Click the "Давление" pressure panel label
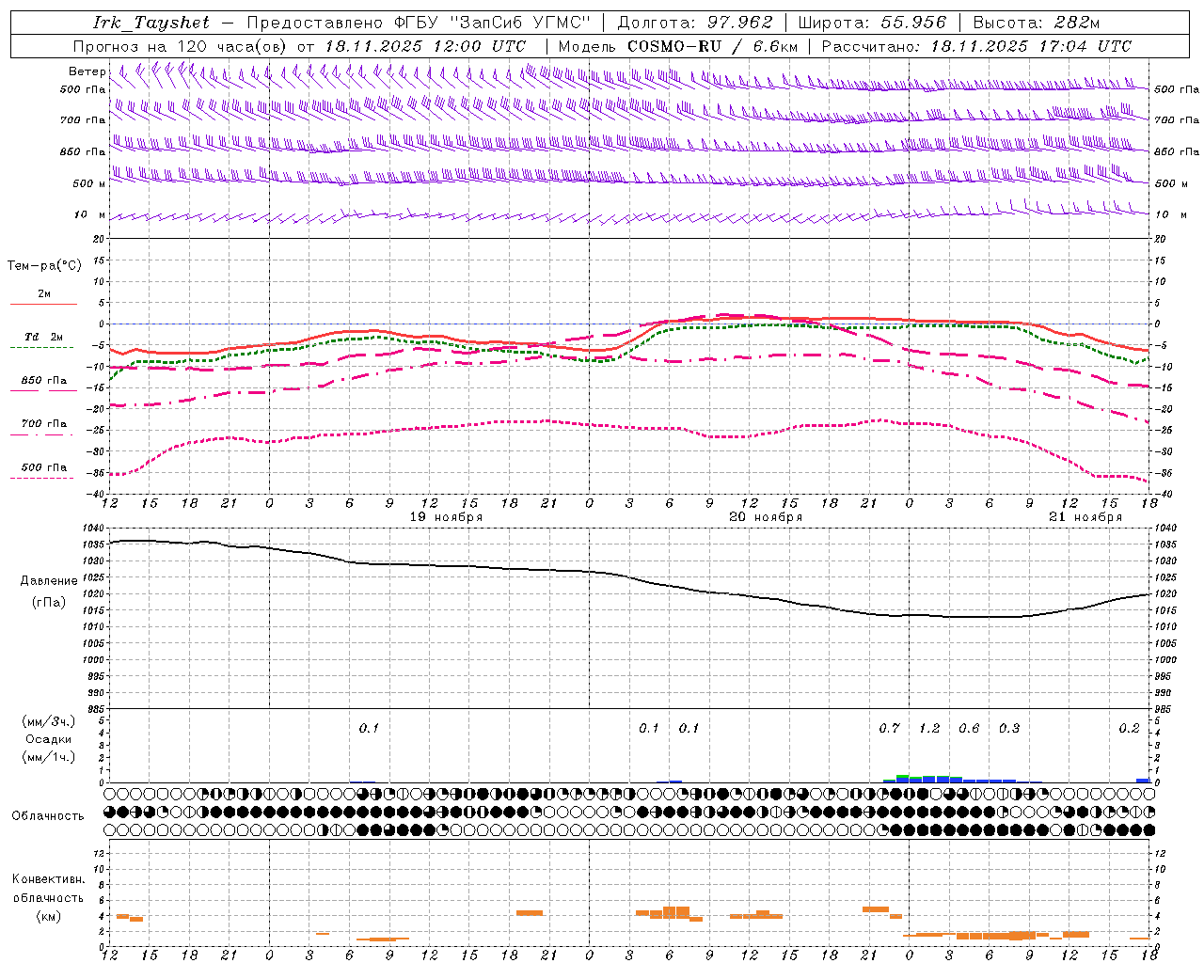 pos(49,581)
